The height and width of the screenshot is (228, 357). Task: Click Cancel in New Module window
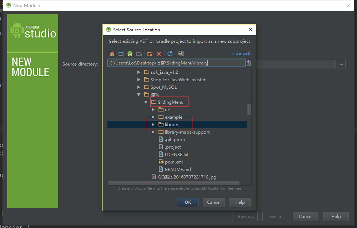(305, 217)
